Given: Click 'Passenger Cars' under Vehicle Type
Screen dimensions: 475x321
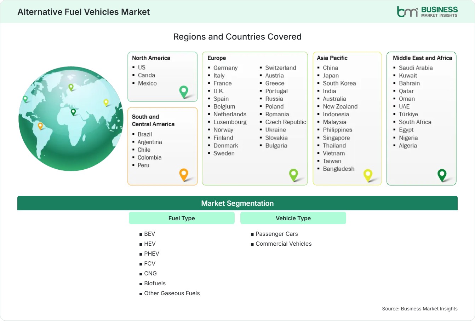Looking at the screenshot, I should (277, 234).
